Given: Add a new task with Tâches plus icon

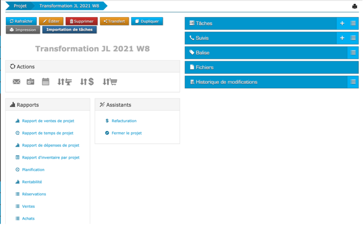Looking at the screenshot, I should (342, 23).
